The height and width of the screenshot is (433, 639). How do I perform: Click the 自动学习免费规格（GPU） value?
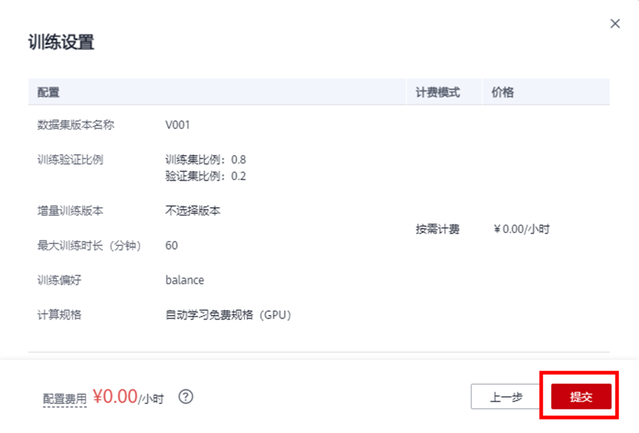228,315
